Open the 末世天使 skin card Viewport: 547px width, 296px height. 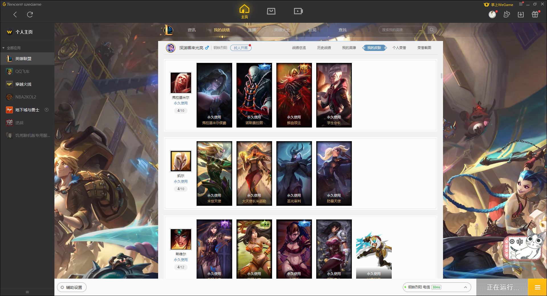pos(214,173)
